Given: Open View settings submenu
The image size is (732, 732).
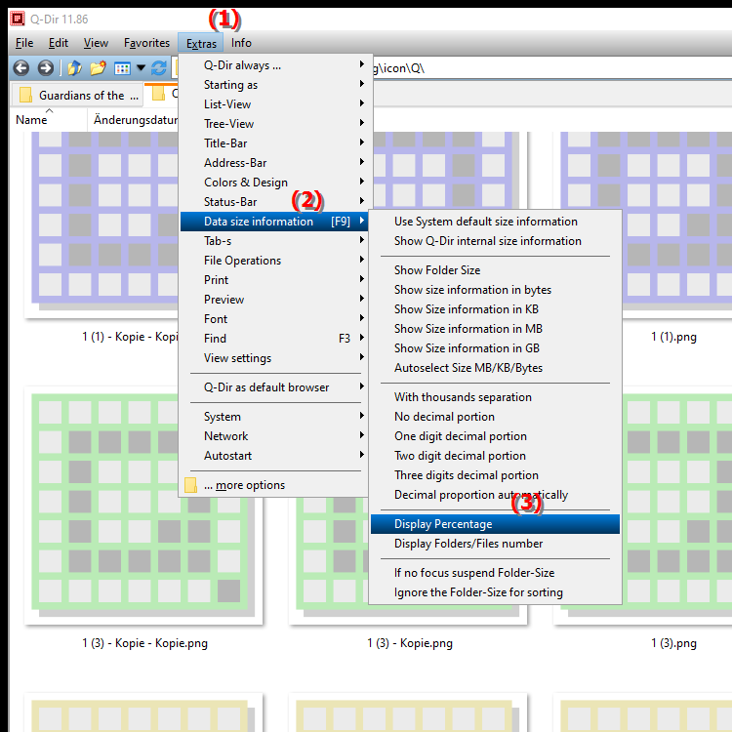Looking at the screenshot, I should (x=274, y=358).
